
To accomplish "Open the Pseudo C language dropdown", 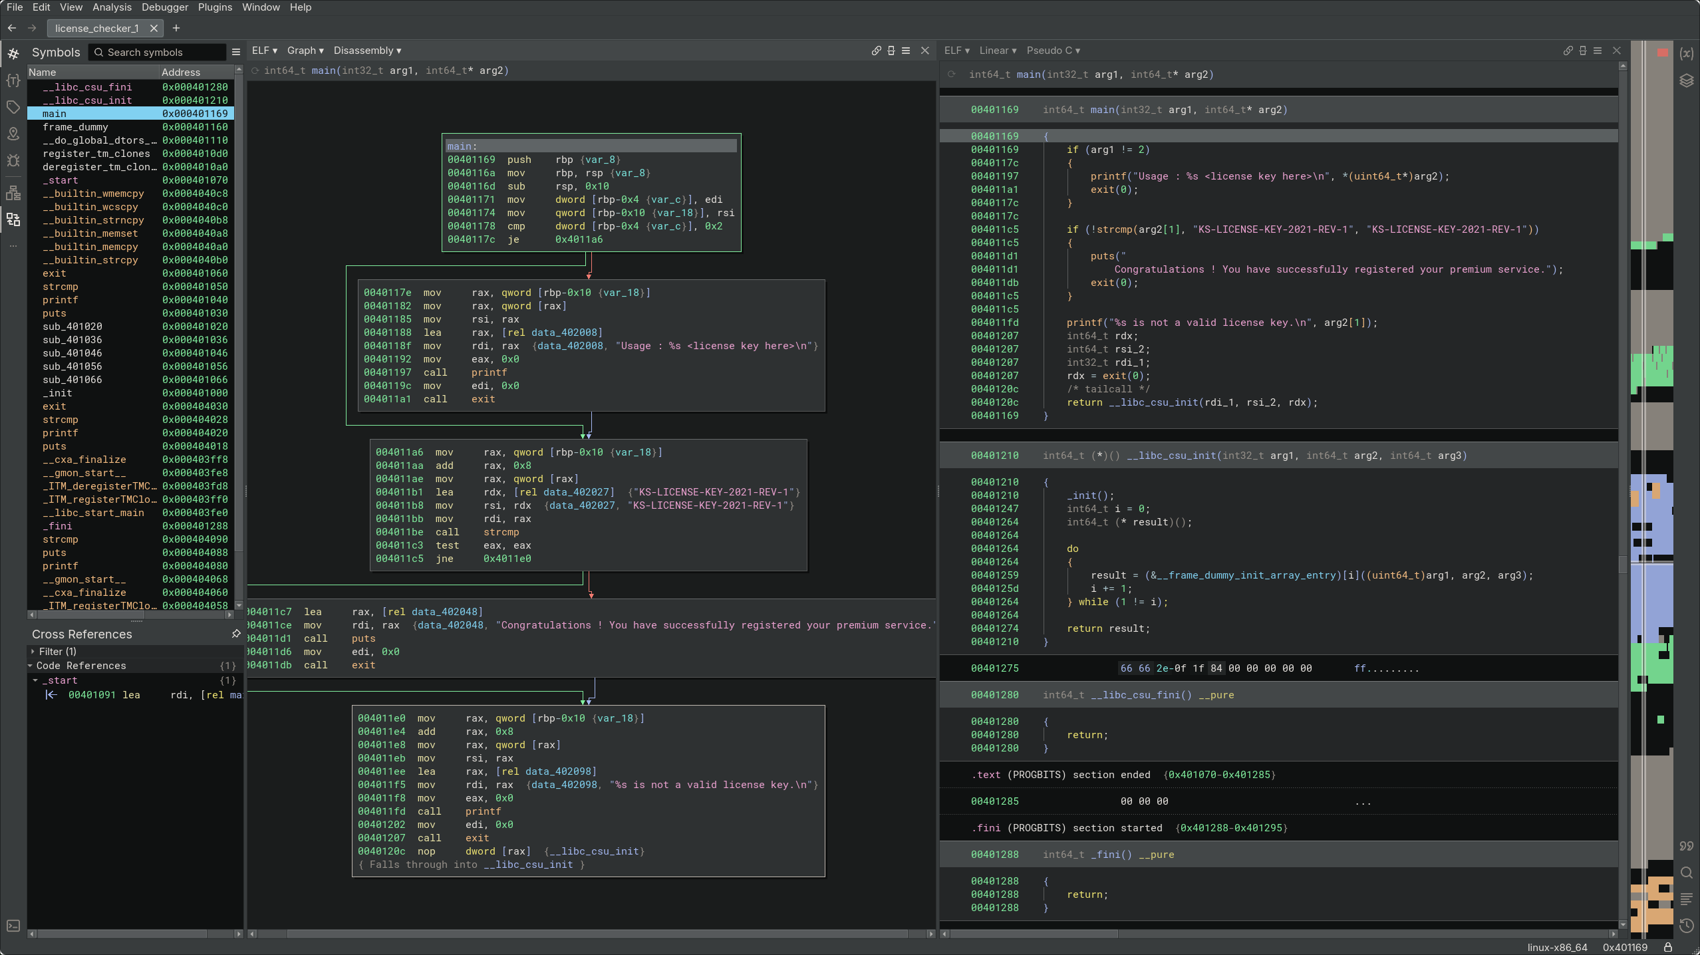I will (x=1053, y=51).
